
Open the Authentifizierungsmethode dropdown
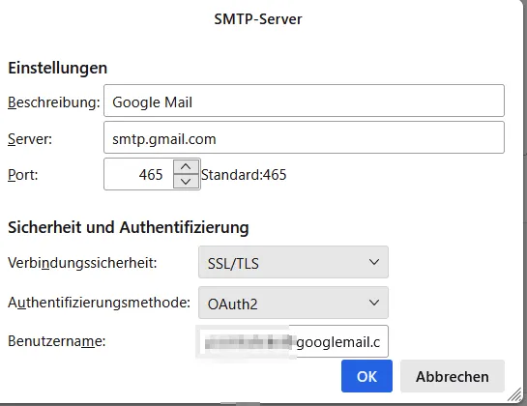[x=293, y=303]
